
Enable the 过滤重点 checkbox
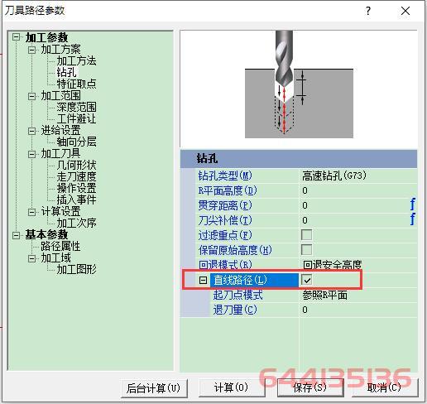pos(306,235)
